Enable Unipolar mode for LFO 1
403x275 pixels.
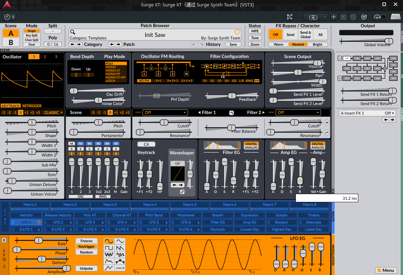tap(86, 268)
